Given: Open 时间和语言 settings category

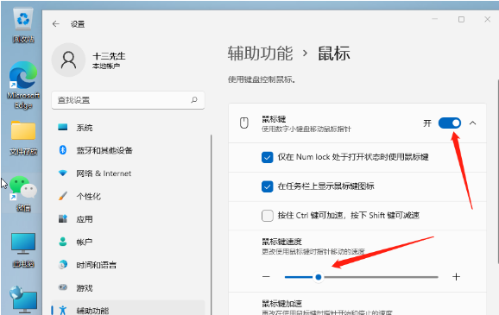Looking at the screenshot, I should pyautogui.click(x=128, y=265).
